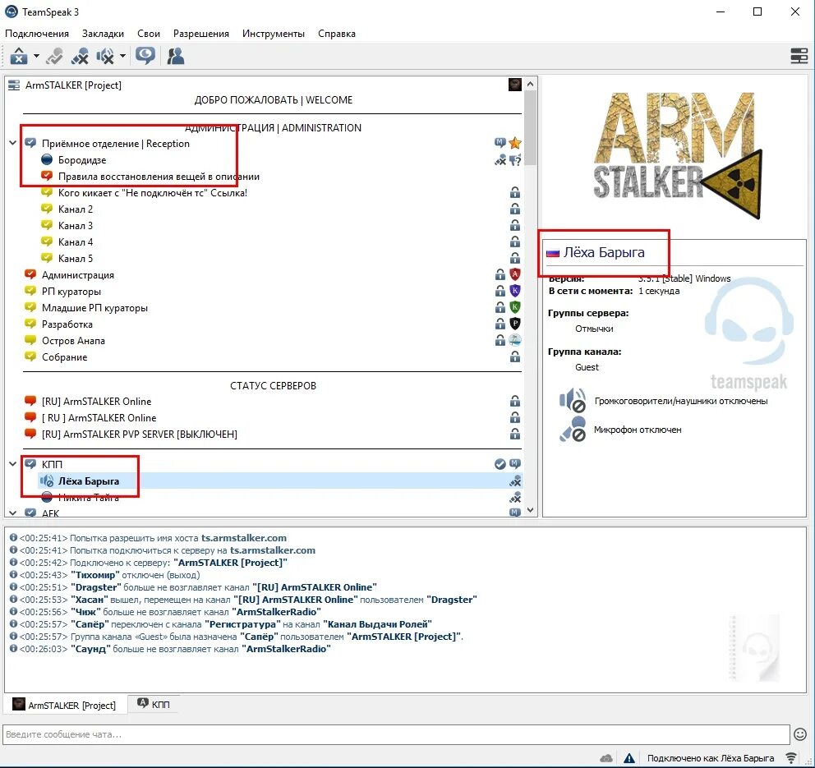815x768 pixels.
Task: Toggle speaker mute in the toolbar
Action: (x=105, y=56)
